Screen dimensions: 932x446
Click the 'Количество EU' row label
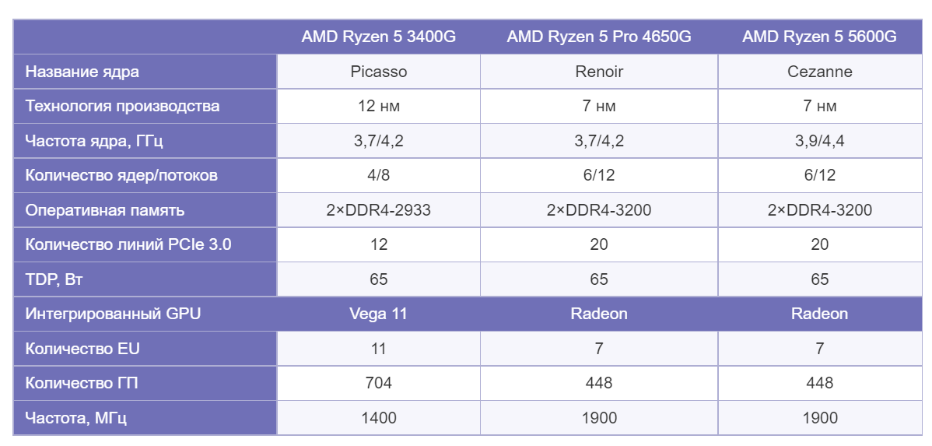[82, 349]
